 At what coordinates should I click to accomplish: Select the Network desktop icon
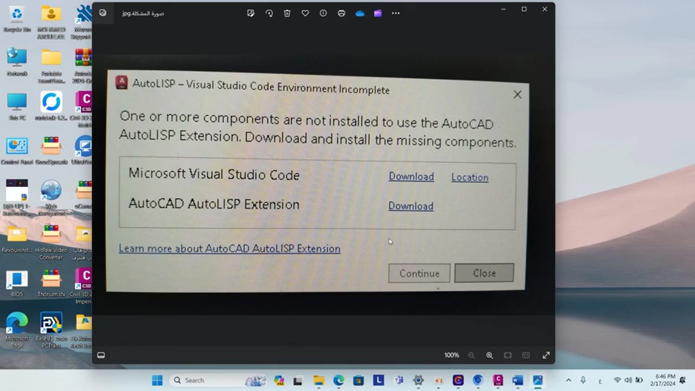coord(17,62)
